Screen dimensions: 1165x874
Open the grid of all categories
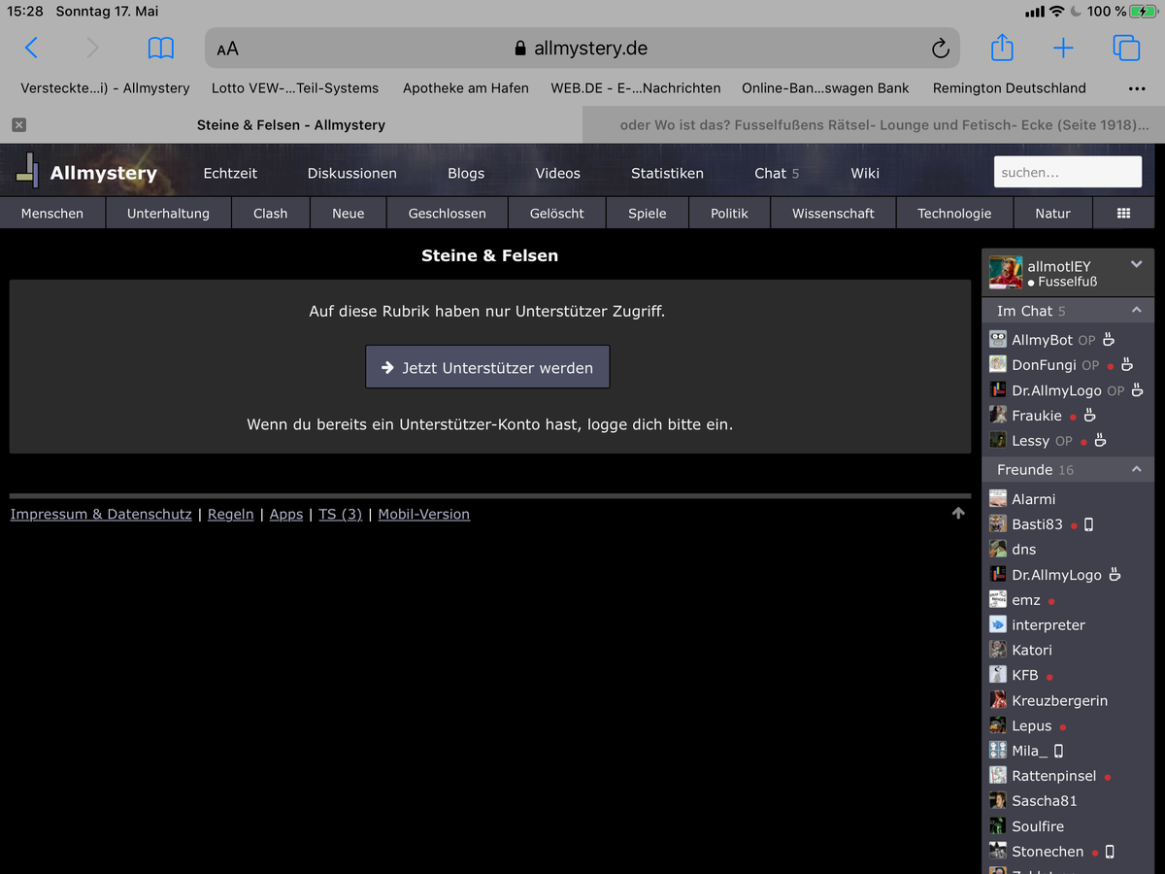(1123, 213)
